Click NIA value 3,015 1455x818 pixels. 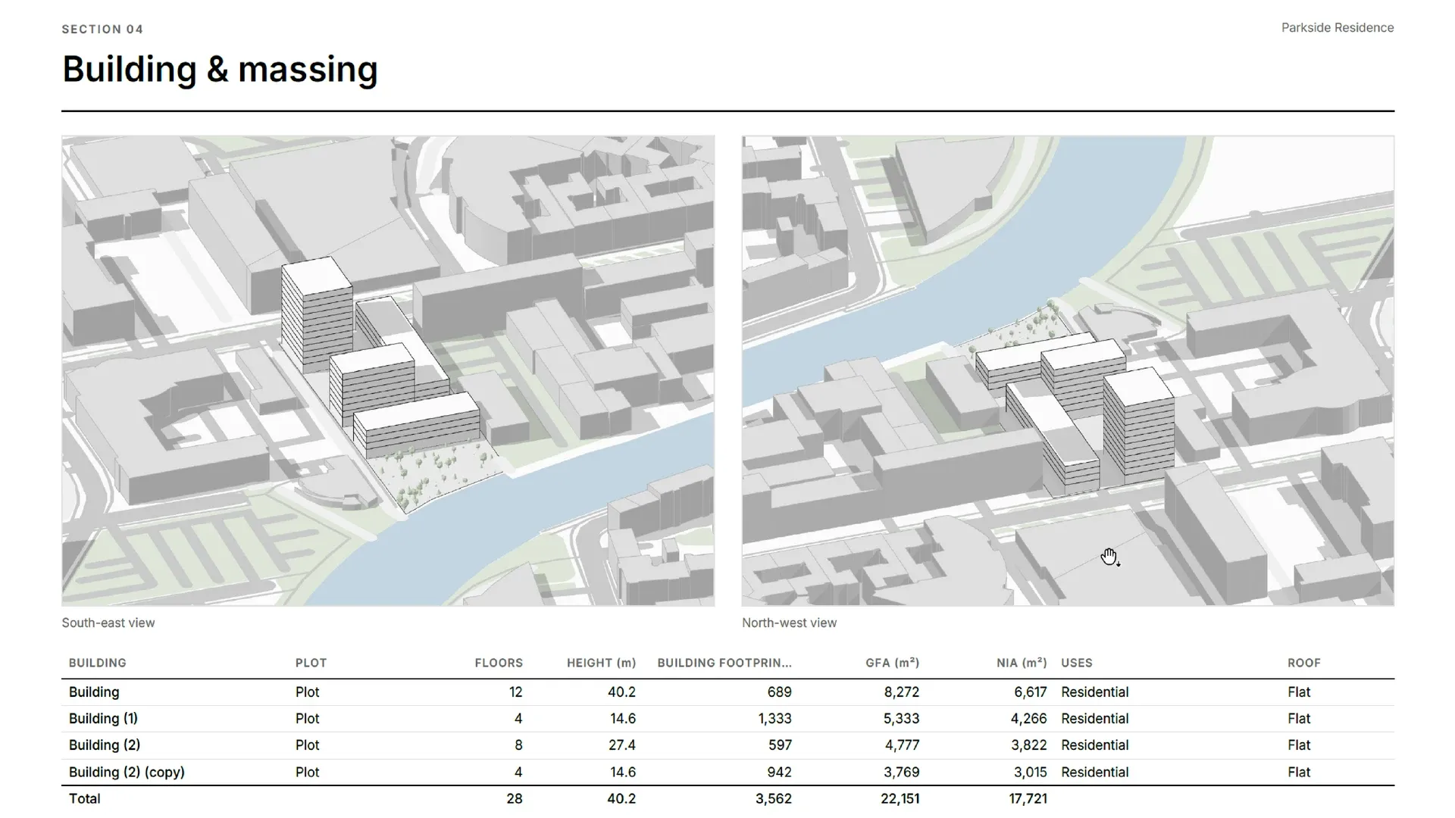pos(1029,773)
